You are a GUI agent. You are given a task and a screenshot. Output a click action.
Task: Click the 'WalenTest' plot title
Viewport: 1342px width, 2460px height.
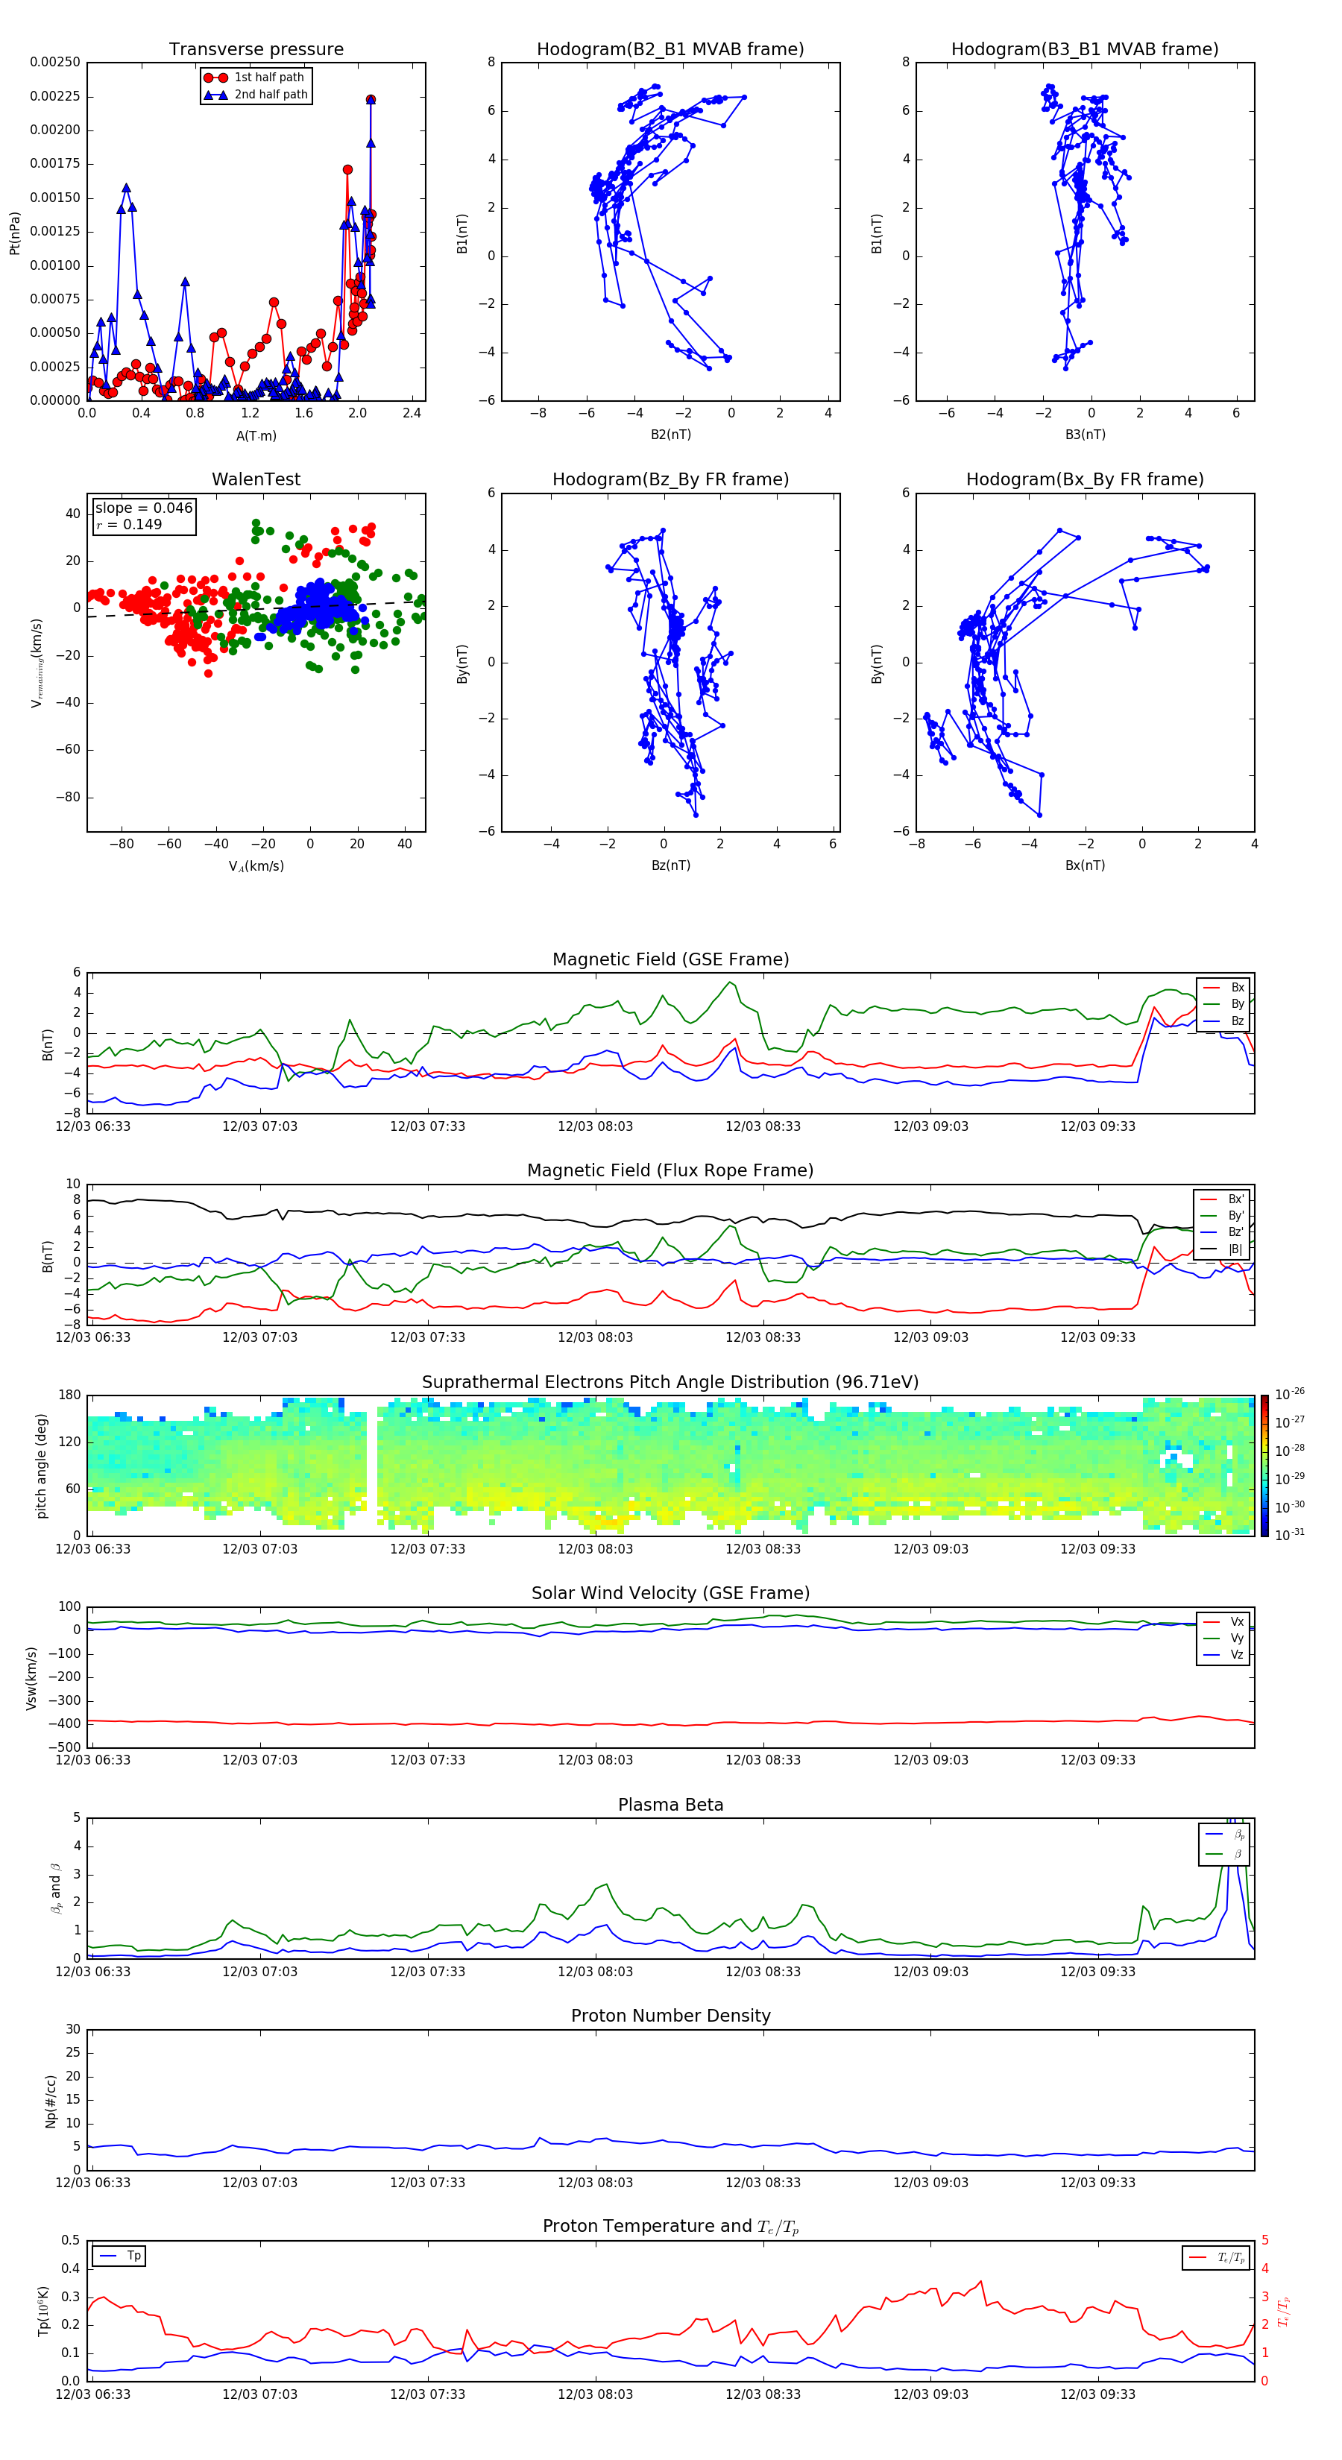[256, 479]
